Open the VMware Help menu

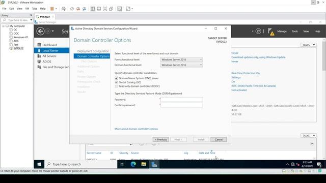pyautogui.click(x=43, y=9)
